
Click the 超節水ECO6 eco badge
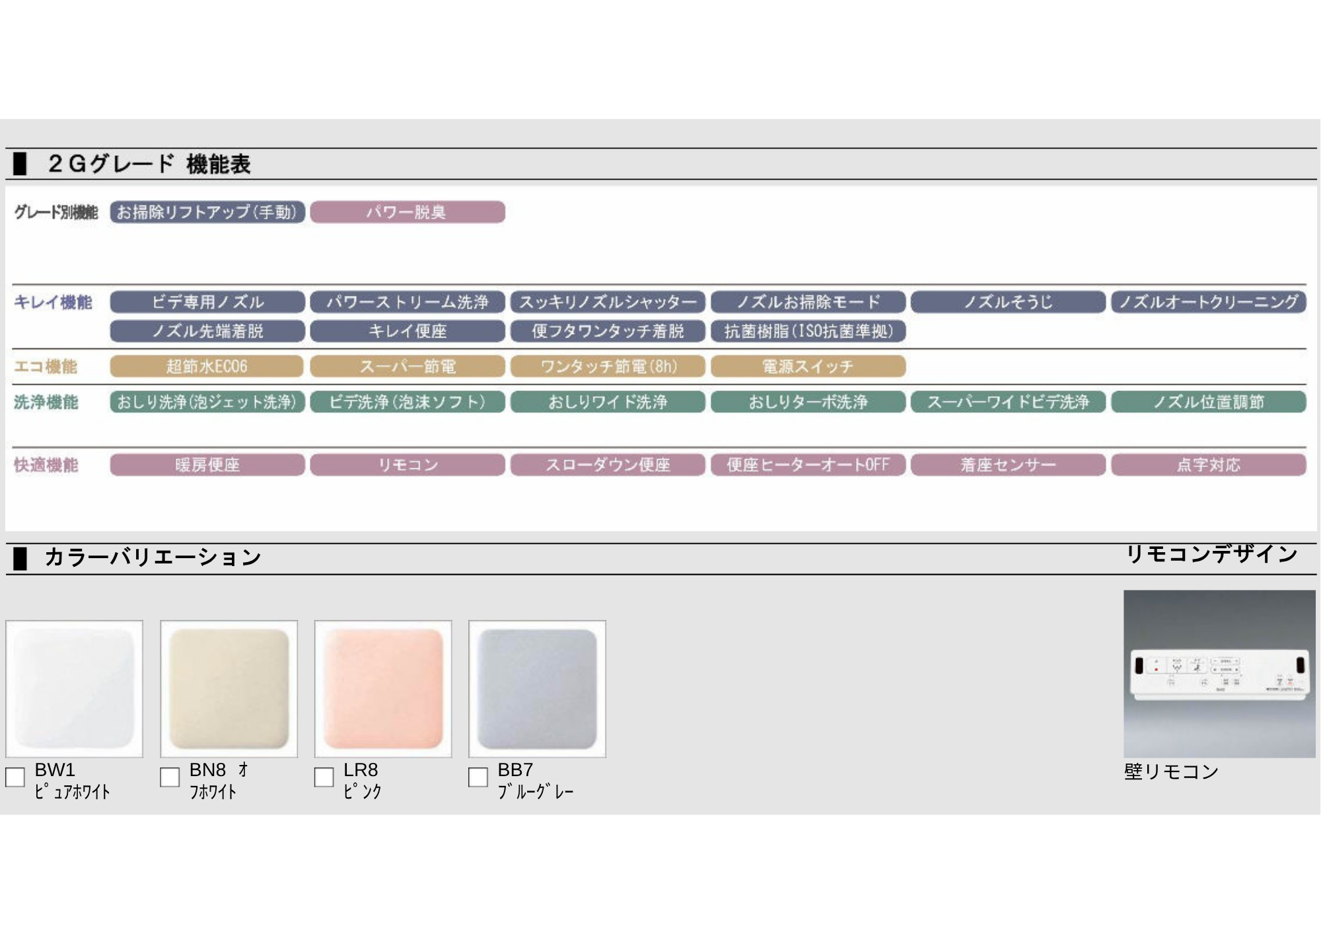pyautogui.click(x=207, y=366)
